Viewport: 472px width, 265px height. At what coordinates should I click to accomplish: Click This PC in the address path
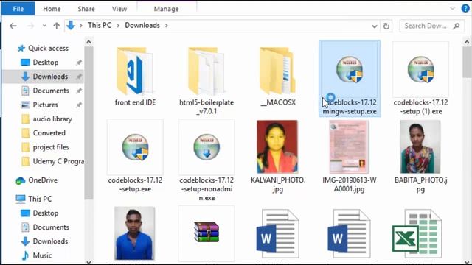pos(100,26)
